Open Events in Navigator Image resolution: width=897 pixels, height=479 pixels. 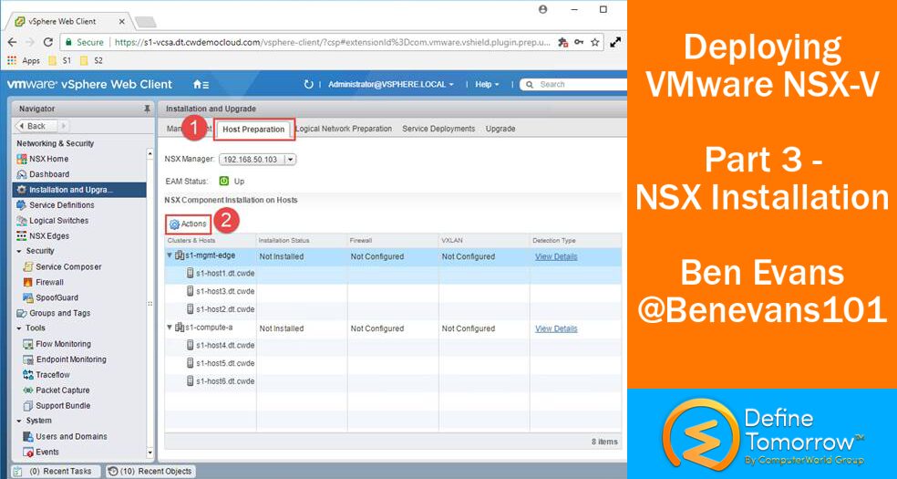click(x=41, y=452)
